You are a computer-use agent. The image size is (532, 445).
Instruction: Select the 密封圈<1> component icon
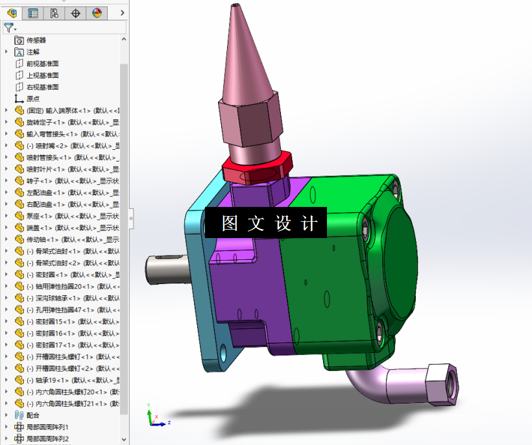[19, 275]
